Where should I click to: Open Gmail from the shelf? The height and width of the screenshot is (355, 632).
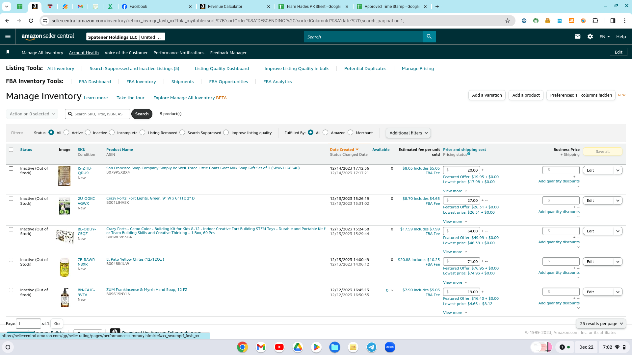(261, 347)
